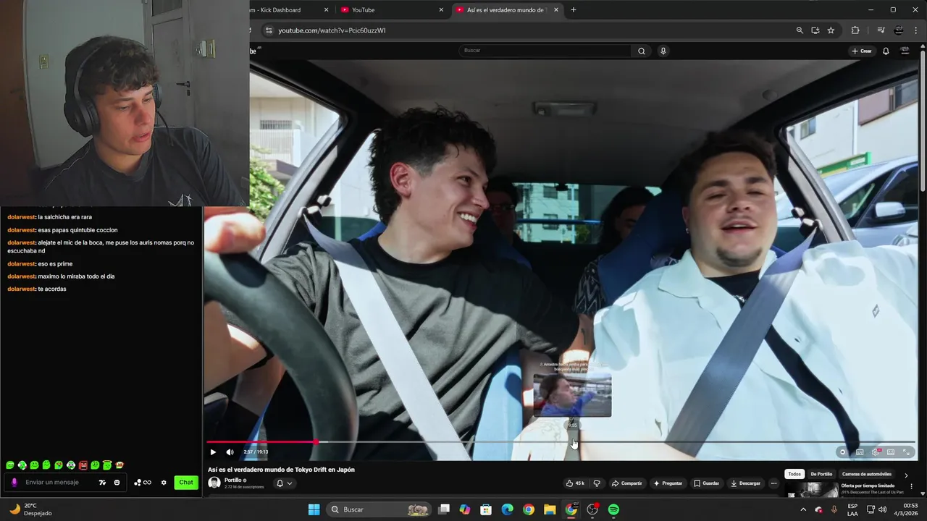Open the taskbar volume speaker icon
Screen dimensions: 927x521
pyautogui.click(x=882, y=509)
